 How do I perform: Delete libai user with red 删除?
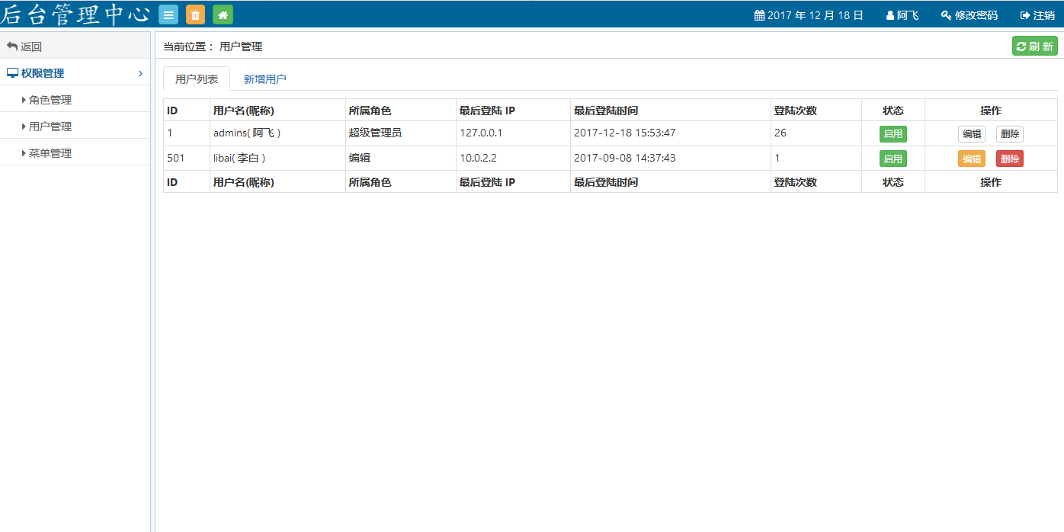click(1009, 159)
